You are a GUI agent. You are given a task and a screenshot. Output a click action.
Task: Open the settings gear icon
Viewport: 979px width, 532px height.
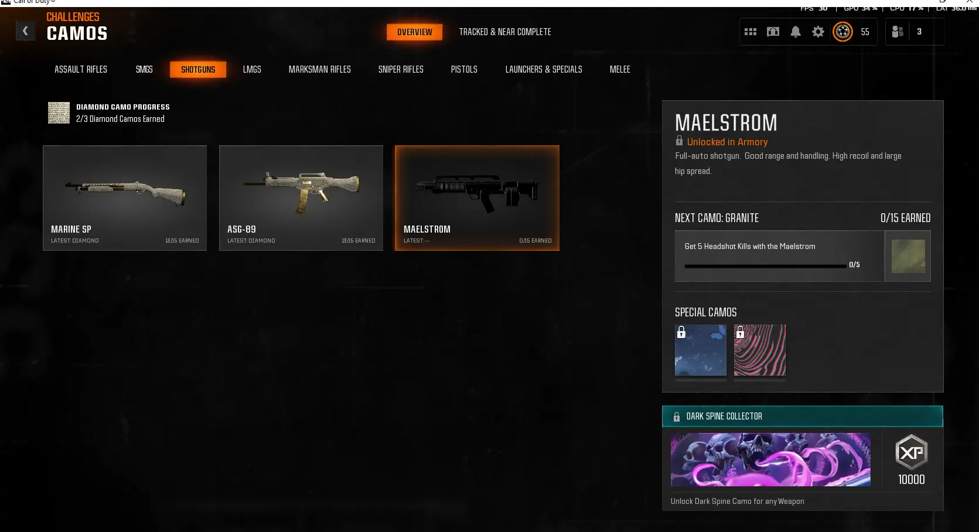coord(818,32)
